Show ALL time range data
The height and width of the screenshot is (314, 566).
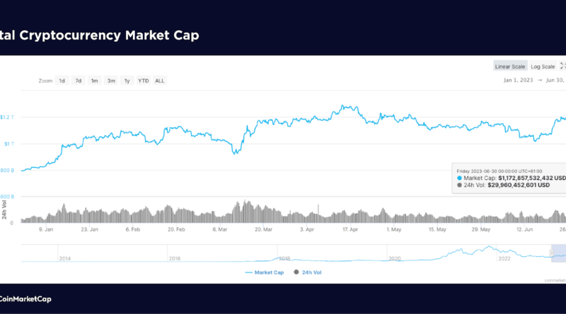pyautogui.click(x=160, y=80)
